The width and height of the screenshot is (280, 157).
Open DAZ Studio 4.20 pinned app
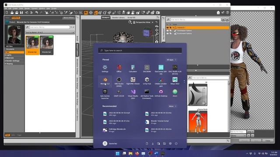[x=175, y=69]
